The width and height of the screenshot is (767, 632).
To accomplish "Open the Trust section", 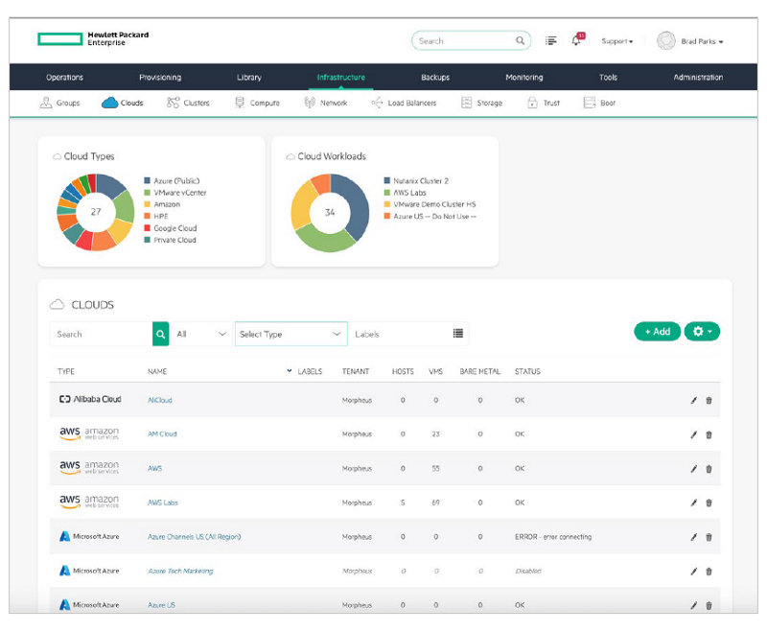I will tap(544, 103).
